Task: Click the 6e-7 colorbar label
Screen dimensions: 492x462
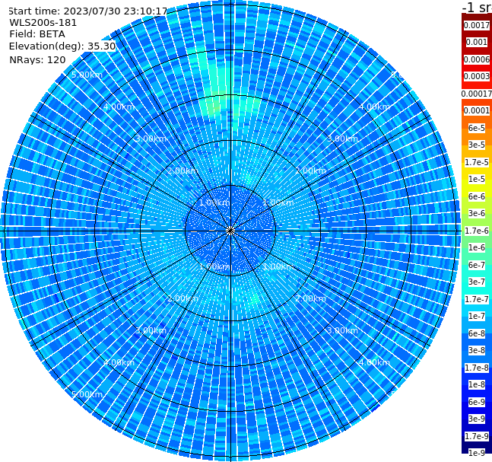Action: coord(477,265)
